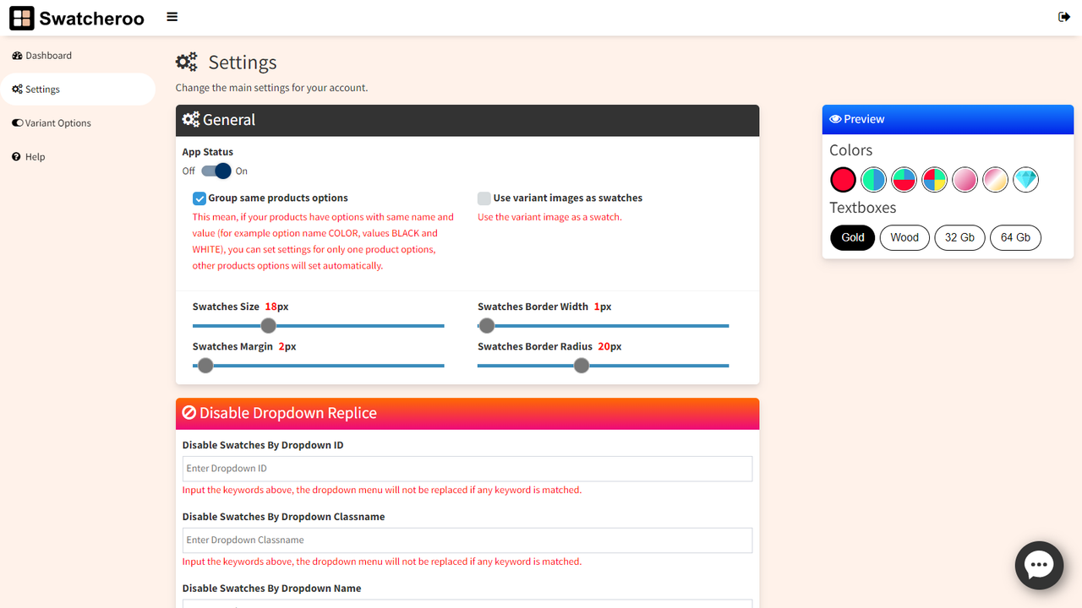Click the Enter Dropdown ID input field
The width and height of the screenshot is (1082, 608).
(467, 469)
